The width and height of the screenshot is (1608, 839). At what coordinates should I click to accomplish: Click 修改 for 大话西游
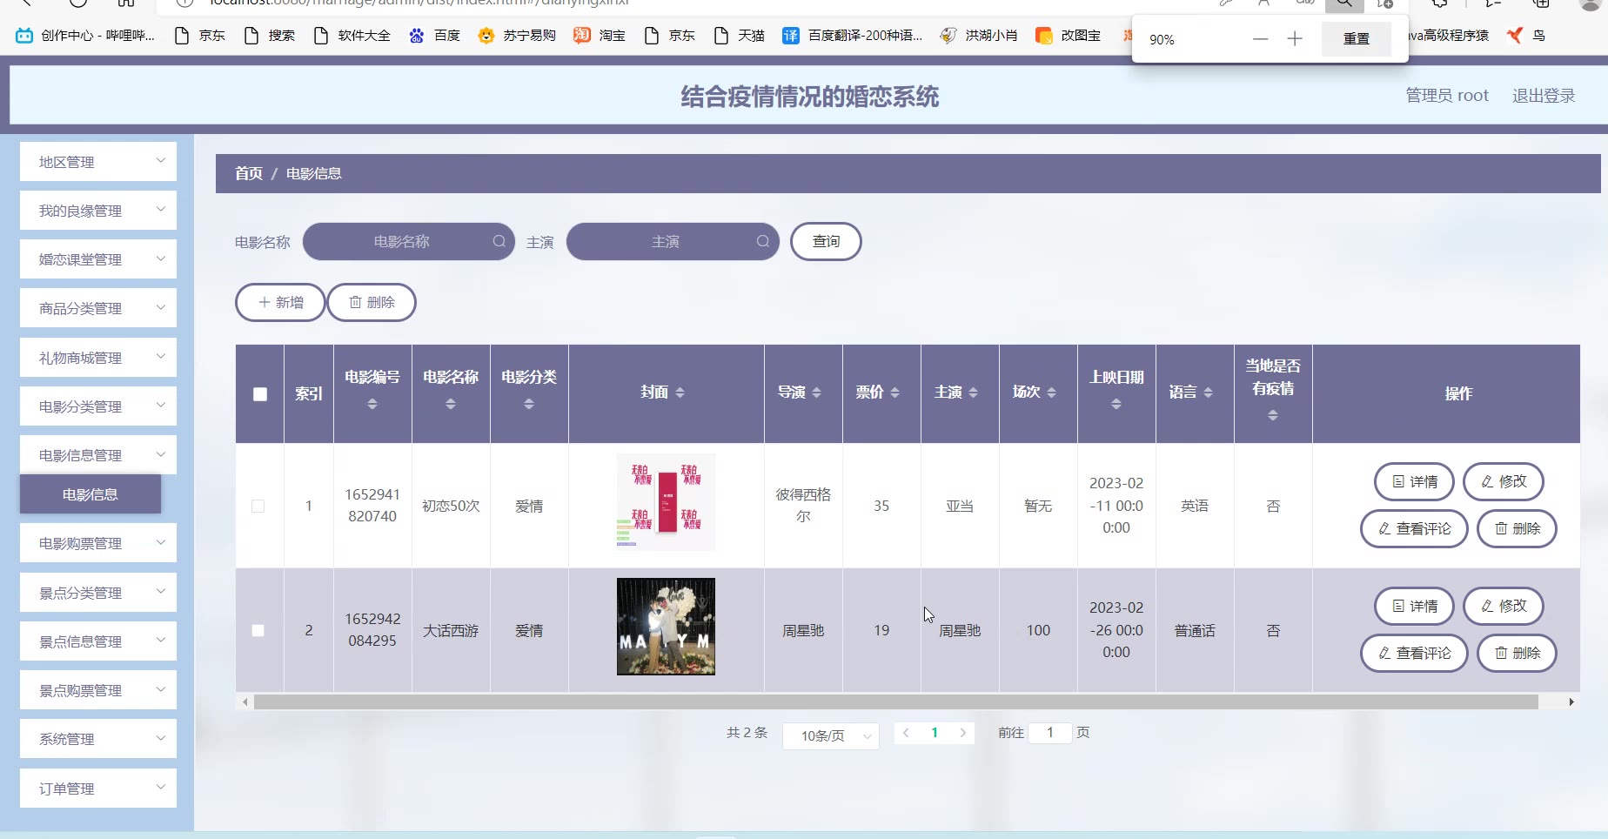1504,606
